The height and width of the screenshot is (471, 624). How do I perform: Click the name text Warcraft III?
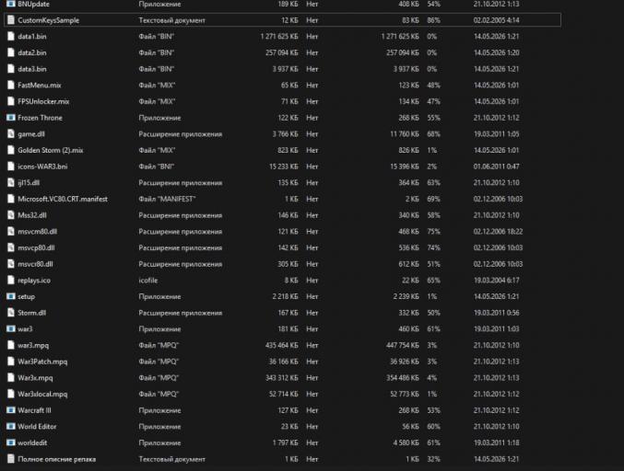click(34, 410)
